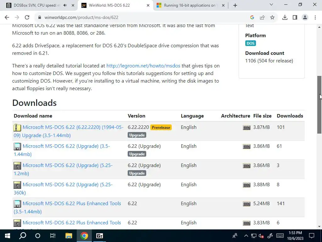322x242 pixels.
Task: Open Cortana circle on taskbar
Action: point(38,236)
